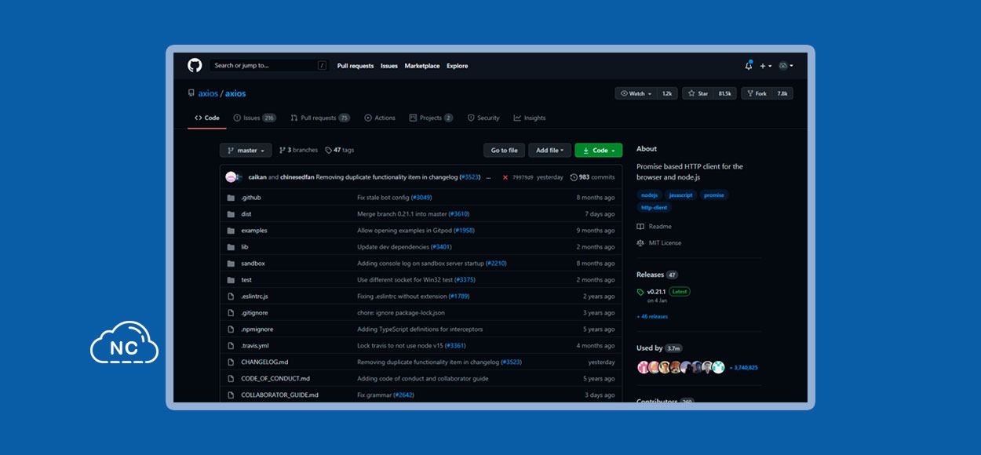The height and width of the screenshot is (455, 981).
Task: Expand the latest commit message ellipsis
Action: point(489,177)
